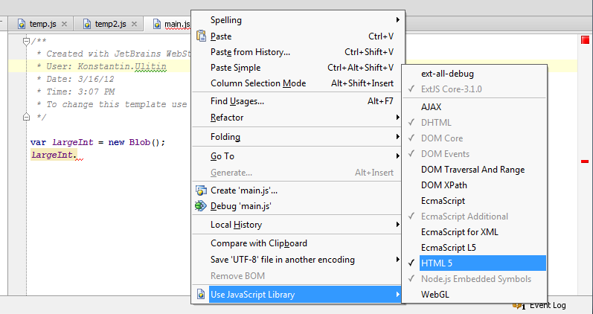593x314 pixels.
Task: Collapse the comment block fold marker at top
Action: tap(26, 41)
